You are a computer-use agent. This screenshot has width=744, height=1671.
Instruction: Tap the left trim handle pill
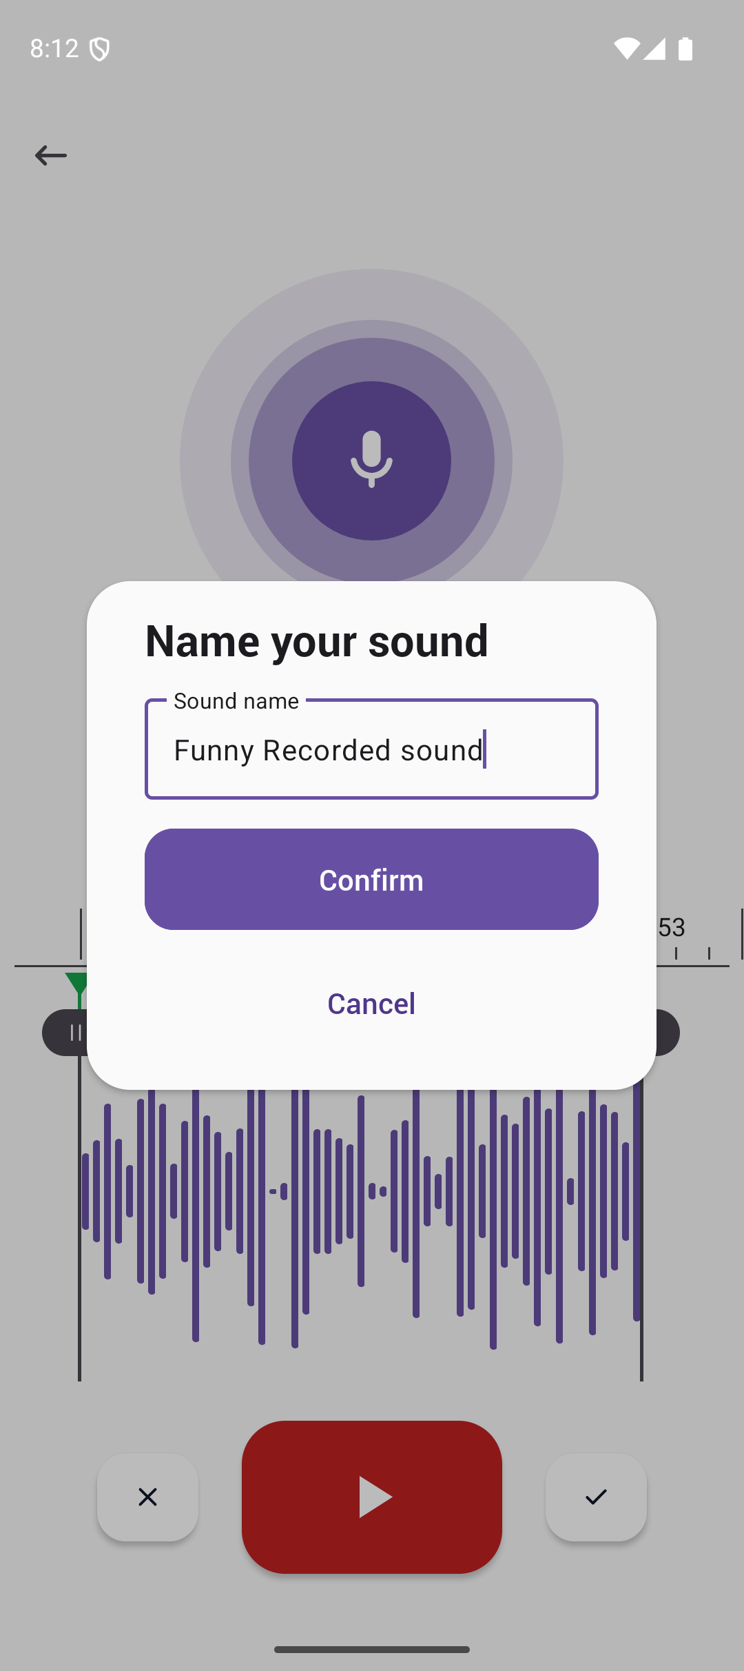(65, 1033)
